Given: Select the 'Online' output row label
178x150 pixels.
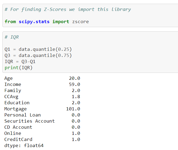Looking at the screenshot, I should coord(13,134).
